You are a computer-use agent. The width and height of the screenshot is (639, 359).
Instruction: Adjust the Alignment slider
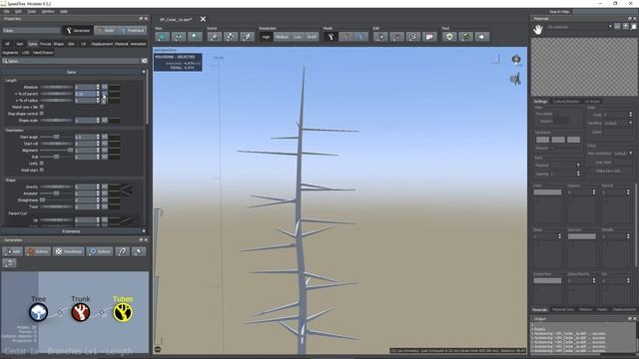point(56,151)
